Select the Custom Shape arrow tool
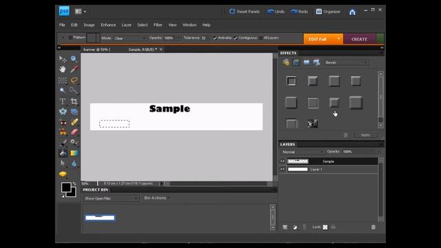Image resolution: width=441 pixels, height=248 pixels. 63,163
